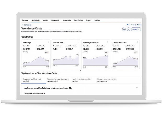Viewport: 162px width, 115px height.
Task: Open the Benchmarks tab
Action: [x=67, y=20]
